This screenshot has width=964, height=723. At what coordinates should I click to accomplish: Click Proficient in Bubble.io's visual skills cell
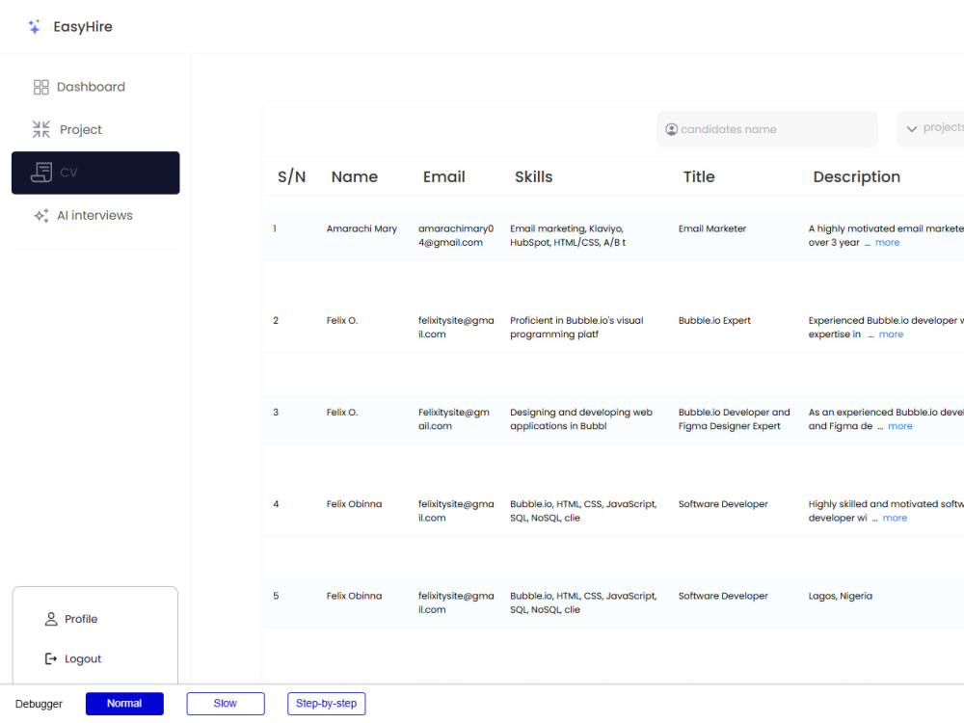click(x=576, y=328)
